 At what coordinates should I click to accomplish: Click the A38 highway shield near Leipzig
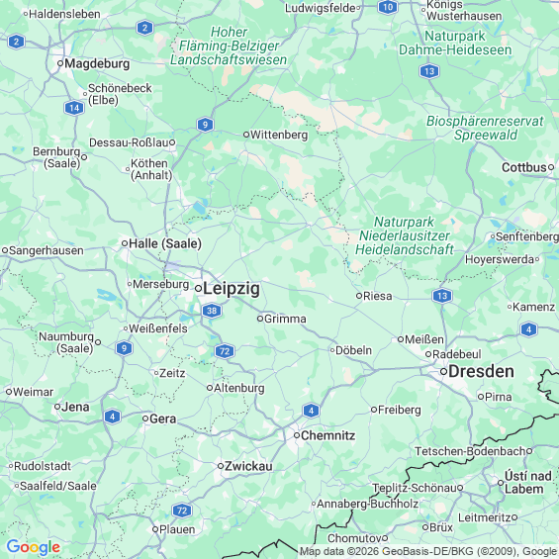(x=212, y=311)
